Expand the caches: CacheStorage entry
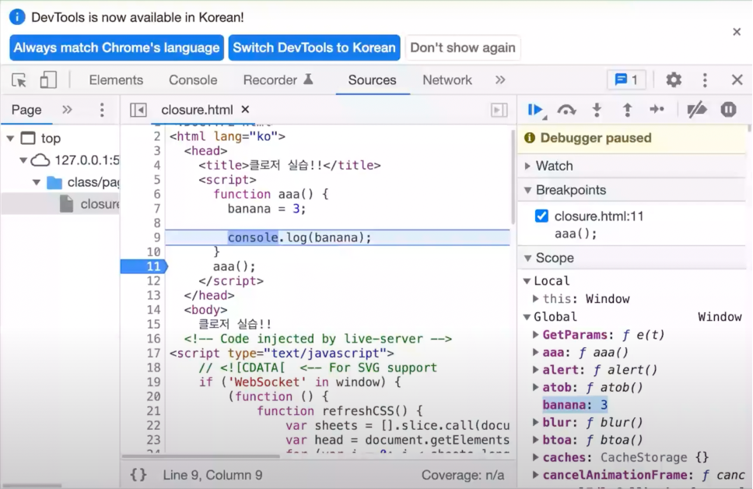 (x=535, y=457)
